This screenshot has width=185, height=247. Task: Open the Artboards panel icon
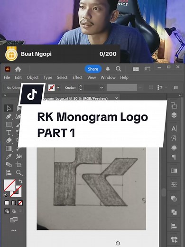pos(174,105)
